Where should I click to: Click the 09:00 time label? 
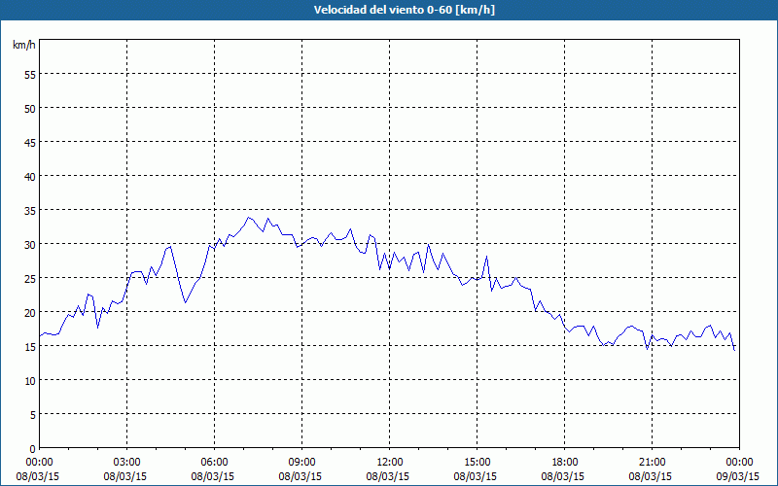click(x=301, y=463)
